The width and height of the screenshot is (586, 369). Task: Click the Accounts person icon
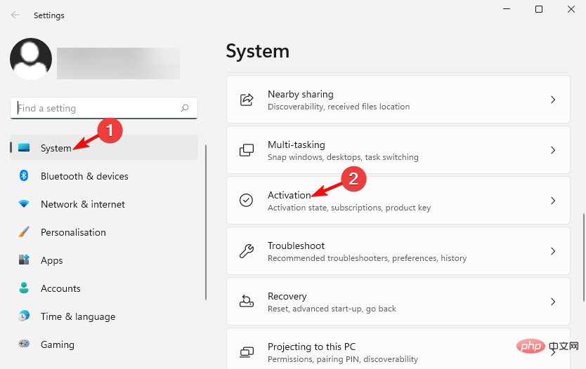click(24, 288)
